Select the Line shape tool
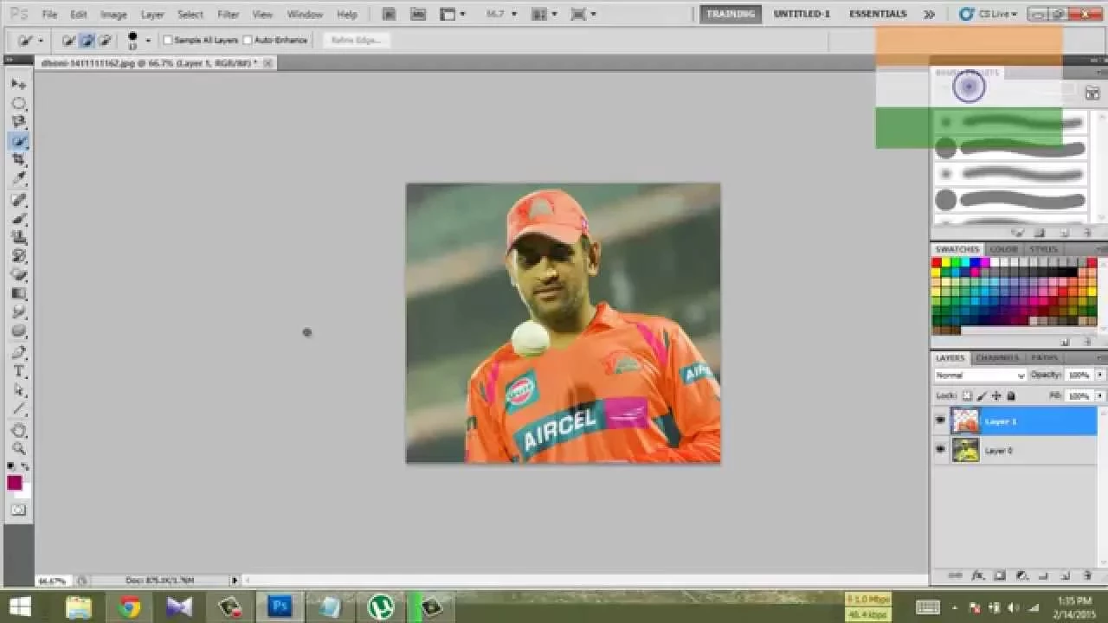1108x623 pixels. coord(18,409)
